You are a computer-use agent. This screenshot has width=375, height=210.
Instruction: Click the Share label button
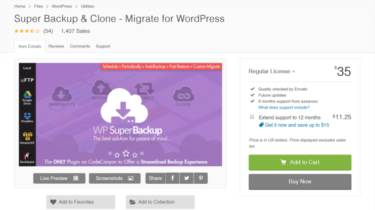(156, 179)
